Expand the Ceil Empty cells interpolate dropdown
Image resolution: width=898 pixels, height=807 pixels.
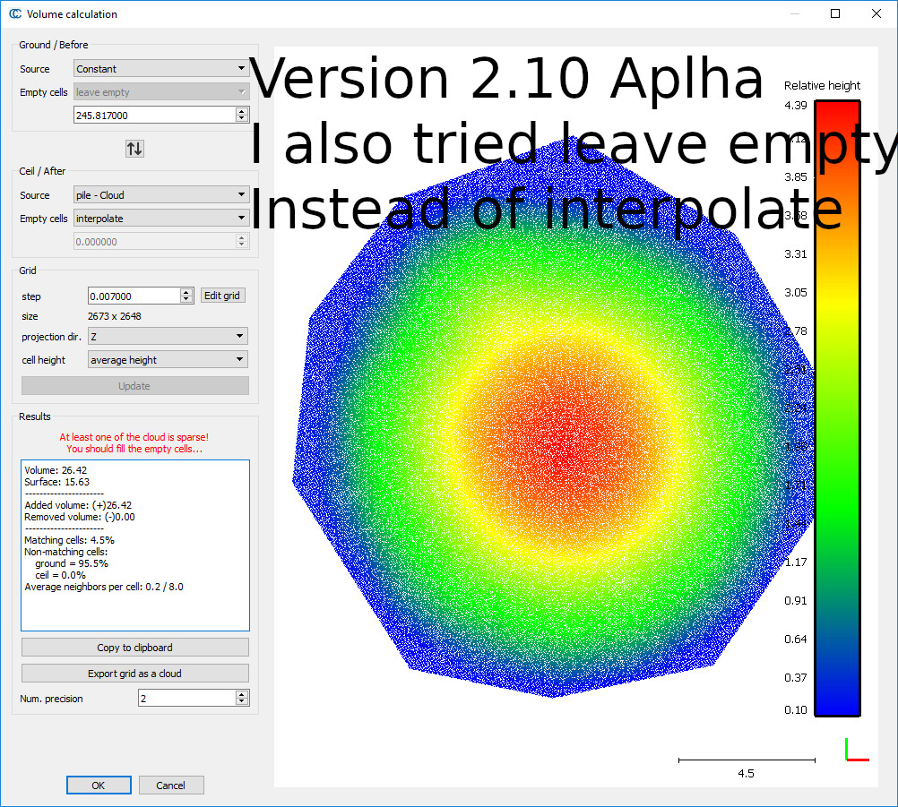pos(161,219)
